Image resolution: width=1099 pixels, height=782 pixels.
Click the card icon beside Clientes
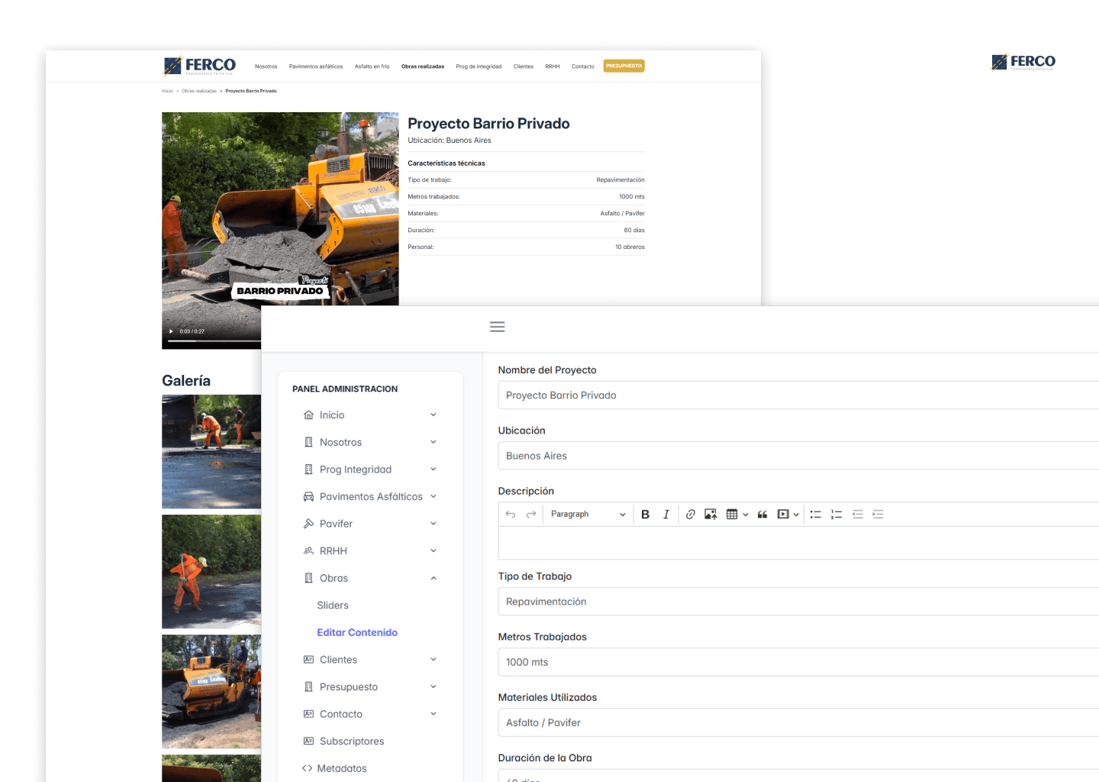[x=308, y=660]
